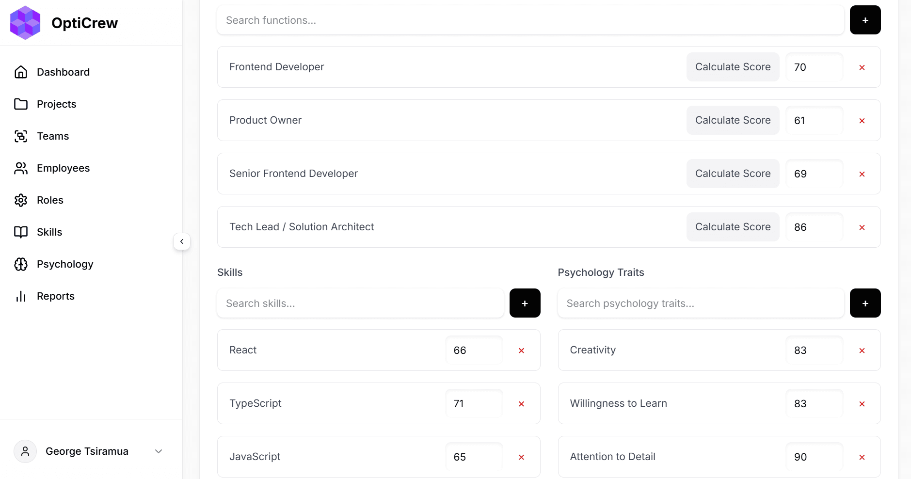Image resolution: width=911 pixels, height=479 pixels.
Task: Select the Dashboard home icon
Action: [21, 72]
